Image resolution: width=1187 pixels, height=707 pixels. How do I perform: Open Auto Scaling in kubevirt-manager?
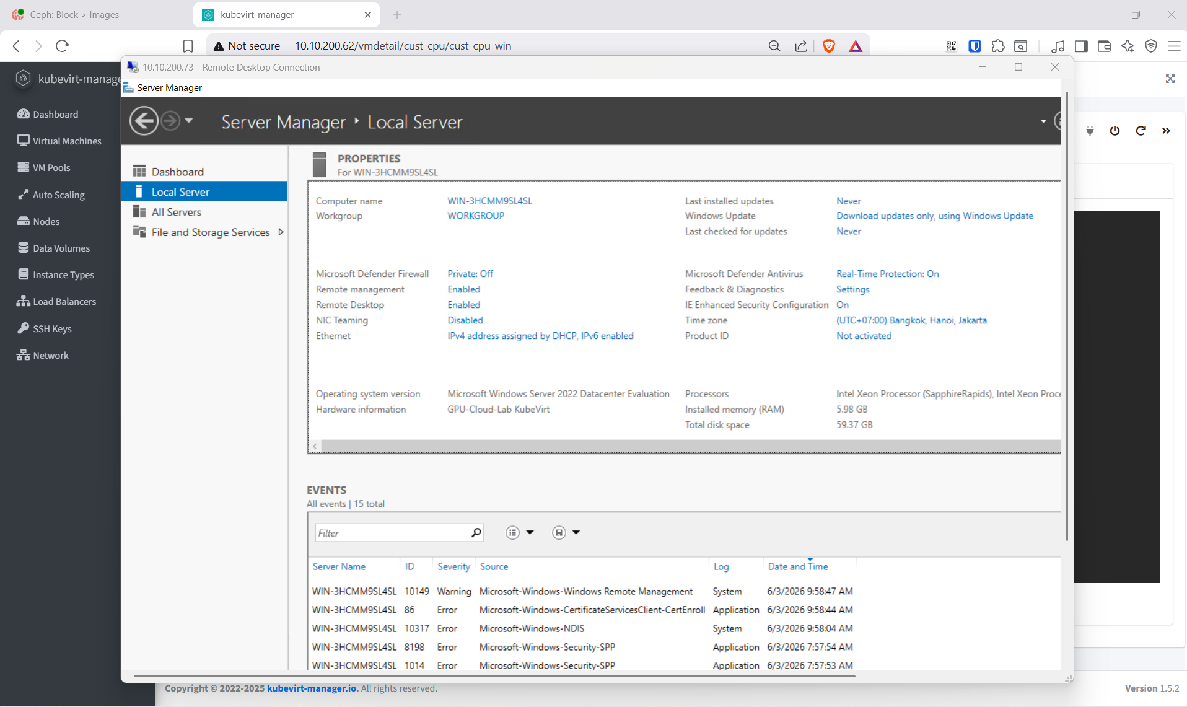pyautogui.click(x=51, y=195)
